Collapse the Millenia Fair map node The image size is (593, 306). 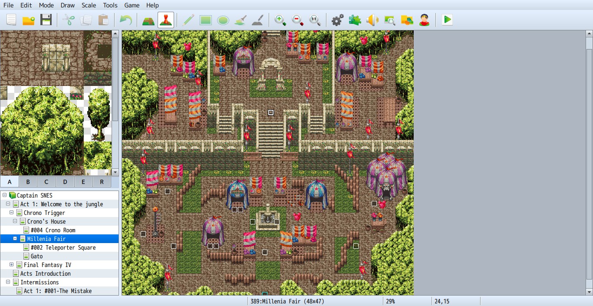pos(15,239)
